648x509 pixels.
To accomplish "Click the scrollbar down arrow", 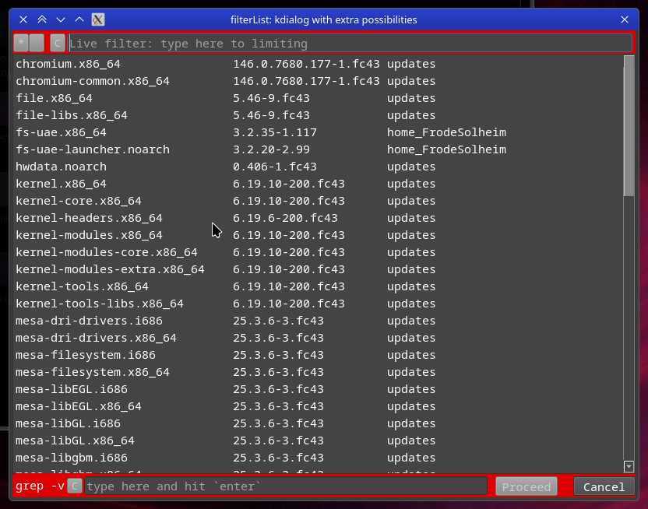I will [x=629, y=466].
